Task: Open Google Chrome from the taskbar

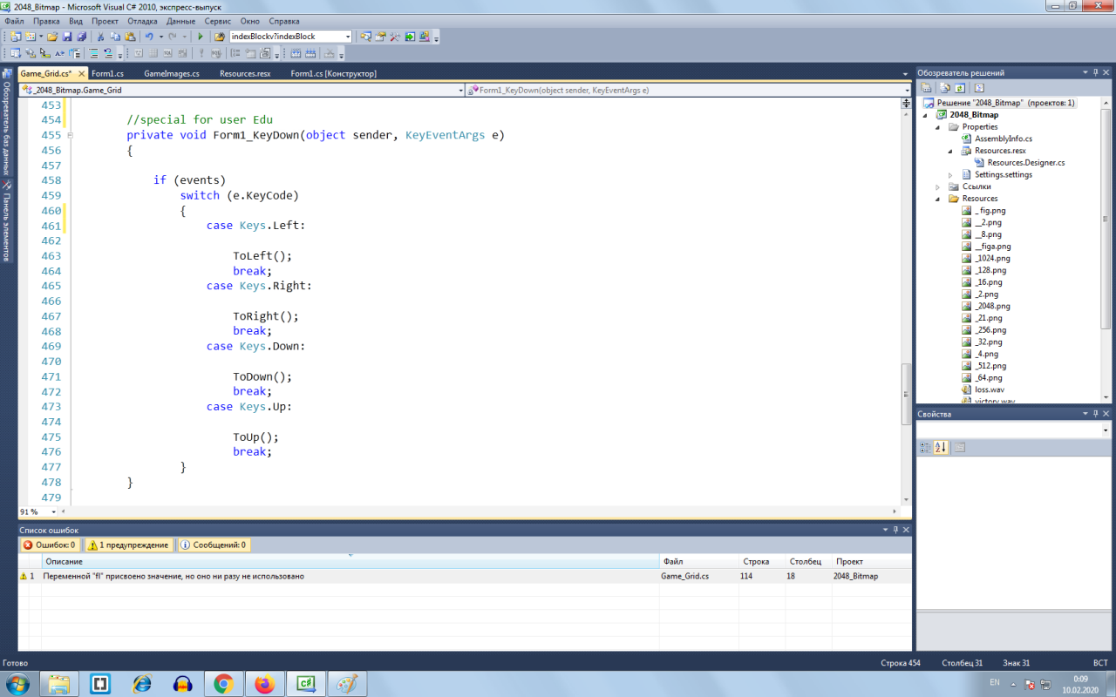Action: 223,684
